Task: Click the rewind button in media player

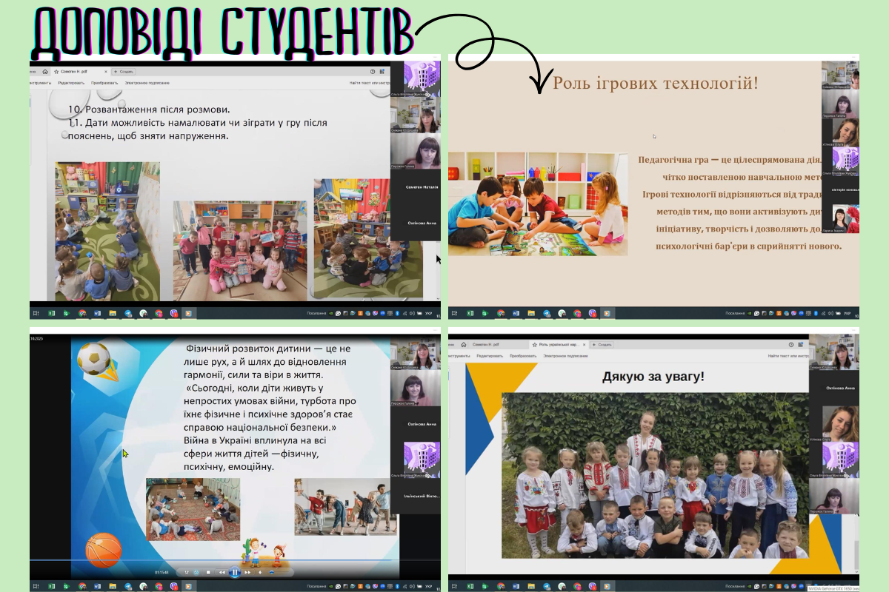Action: coord(222,572)
